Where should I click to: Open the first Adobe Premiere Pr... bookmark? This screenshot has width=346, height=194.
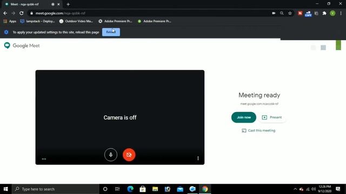pos(115,21)
